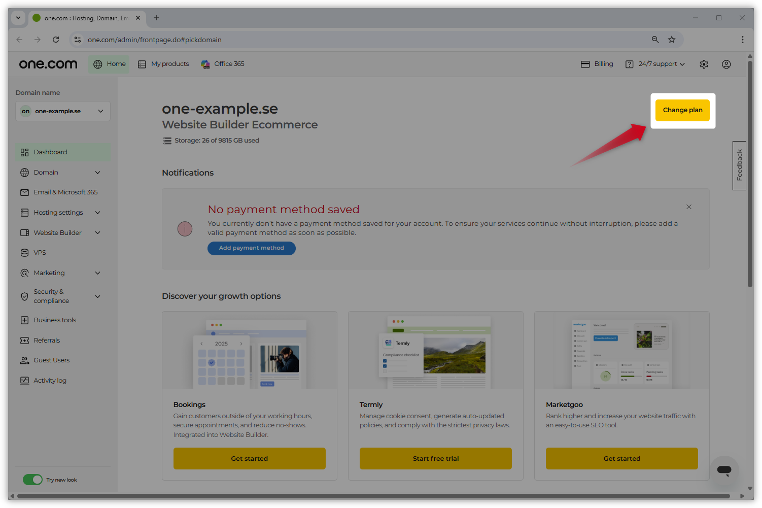
Task: Open the tab search dropdown
Action: 18,18
